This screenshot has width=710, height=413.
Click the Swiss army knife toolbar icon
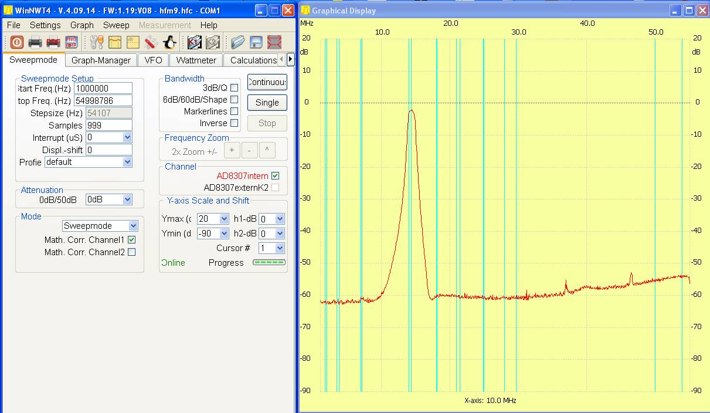pos(151,42)
